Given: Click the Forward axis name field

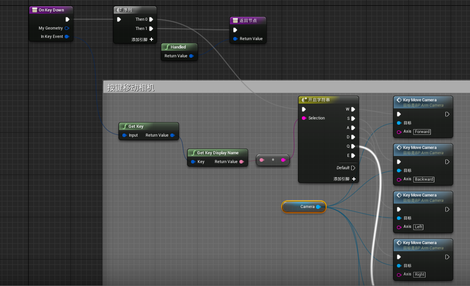Looking at the screenshot, I should click(422, 132).
